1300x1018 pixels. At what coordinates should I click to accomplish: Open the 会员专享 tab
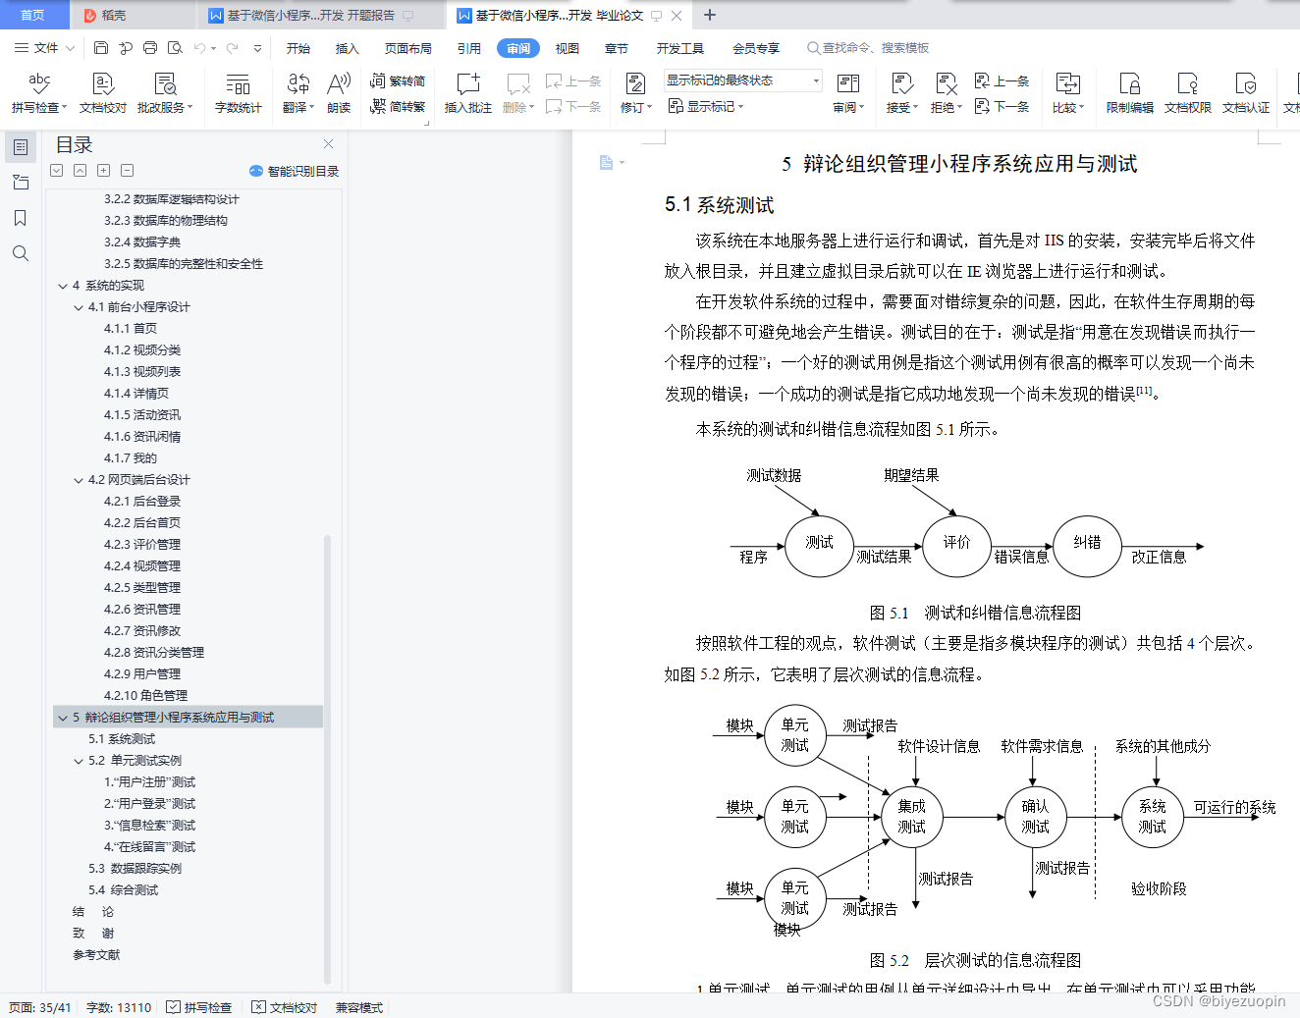(756, 48)
